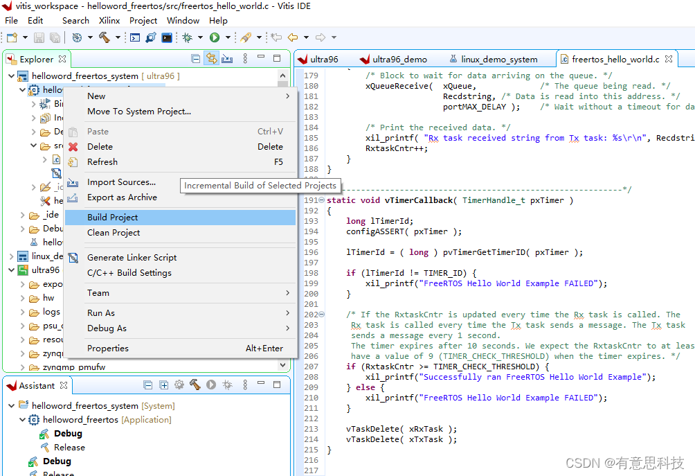695x476 pixels.
Task: Click the New project toolbar icon
Action: click(x=12, y=37)
